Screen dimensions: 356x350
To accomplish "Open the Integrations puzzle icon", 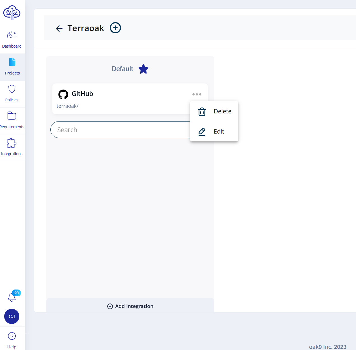I will point(12,143).
